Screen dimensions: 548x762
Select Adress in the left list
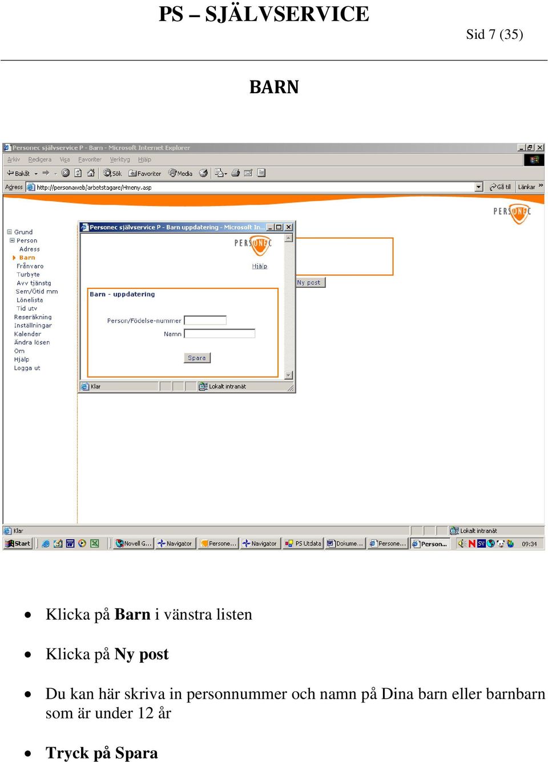tap(30, 249)
